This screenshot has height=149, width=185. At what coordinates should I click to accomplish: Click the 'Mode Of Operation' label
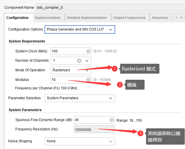30,70
